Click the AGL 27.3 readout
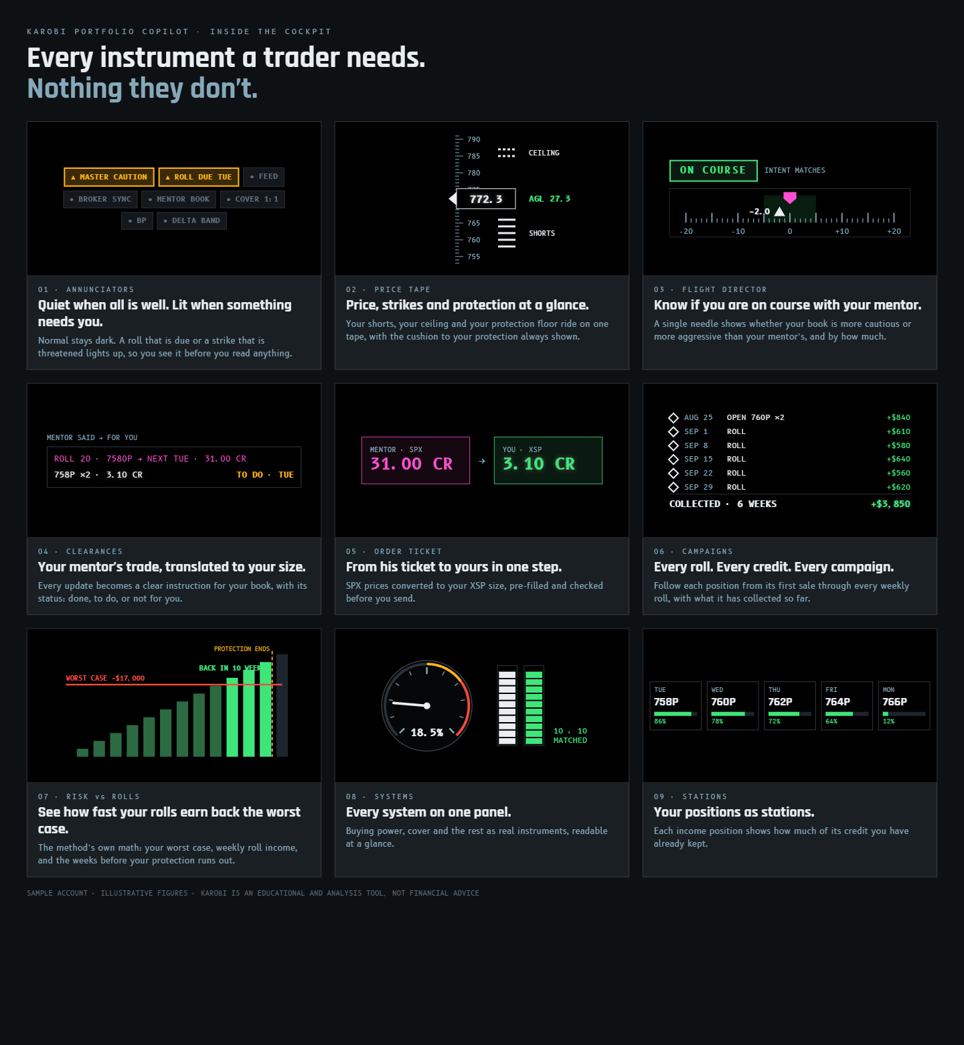The width and height of the screenshot is (964, 1045). tap(550, 199)
